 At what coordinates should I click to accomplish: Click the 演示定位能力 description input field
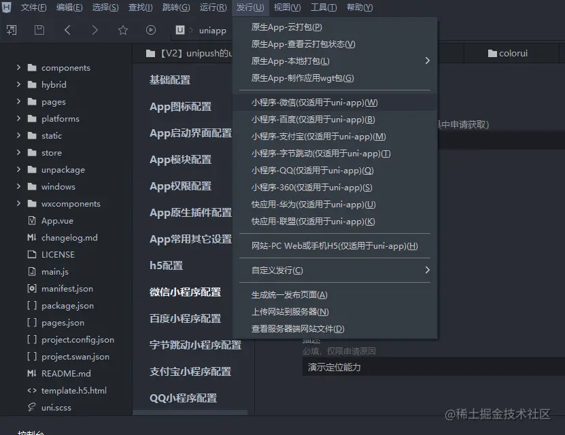click(434, 367)
